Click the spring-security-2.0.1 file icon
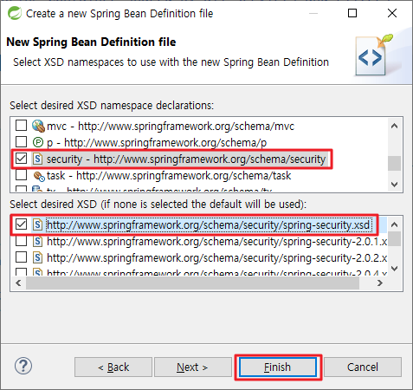 pos(38,241)
